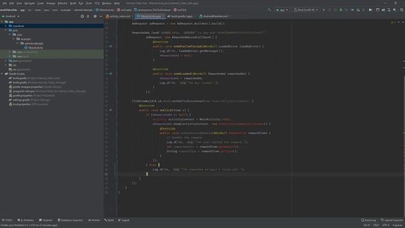This screenshot has width=405, height=228.
Task: Open the Event Log panel
Action: pyautogui.click(x=368, y=220)
